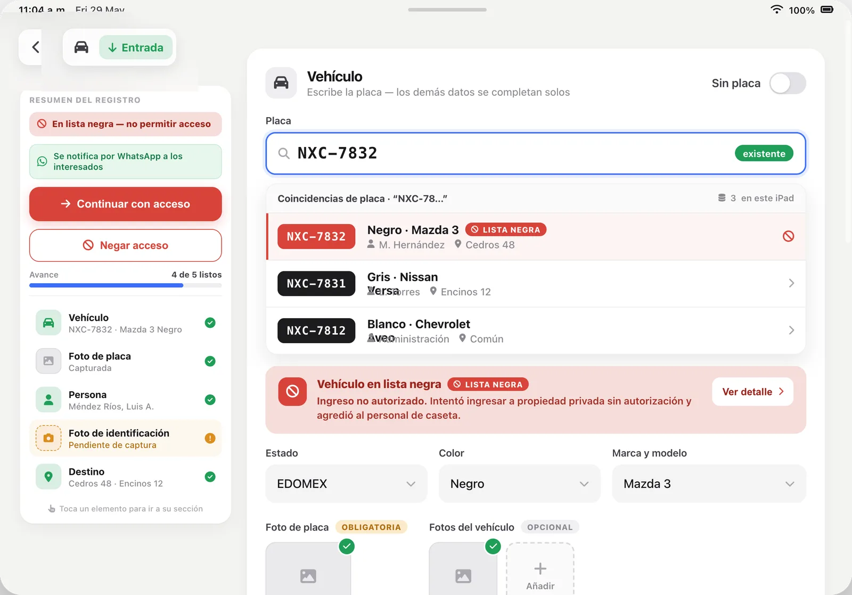Go to the Foto de placa section in summary
This screenshot has height=595, width=852.
[x=126, y=361]
